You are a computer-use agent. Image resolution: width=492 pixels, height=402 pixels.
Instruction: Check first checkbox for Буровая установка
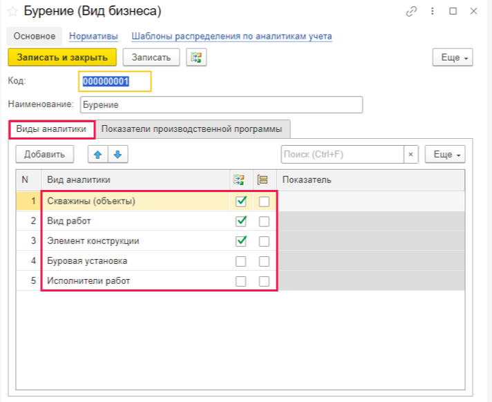click(x=240, y=261)
